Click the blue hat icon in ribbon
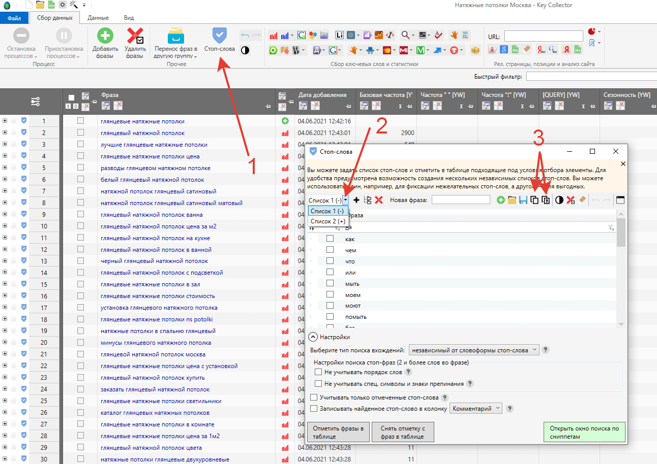 pos(371,50)
